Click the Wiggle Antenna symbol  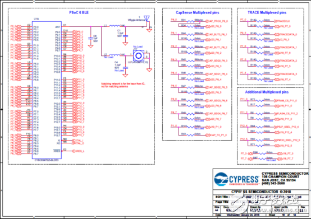click(x=147, y=19)
